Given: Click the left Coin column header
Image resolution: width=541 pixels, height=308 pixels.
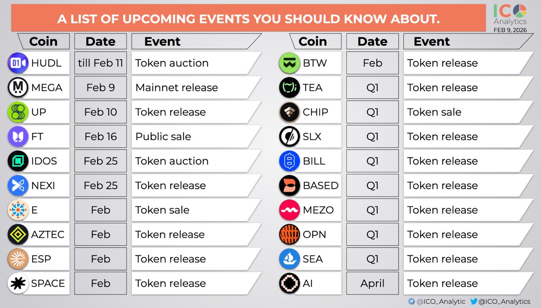Looking at the screenshot, I should (43, 41).
